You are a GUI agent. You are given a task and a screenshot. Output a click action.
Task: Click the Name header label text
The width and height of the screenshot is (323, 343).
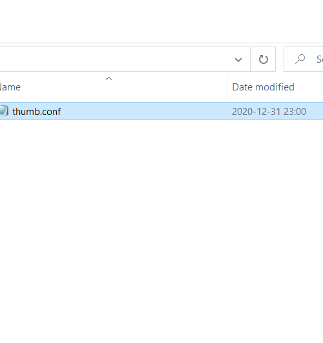click(10, 87)
